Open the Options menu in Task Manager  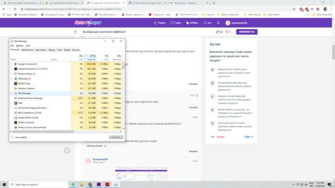[x=19, y=46]
